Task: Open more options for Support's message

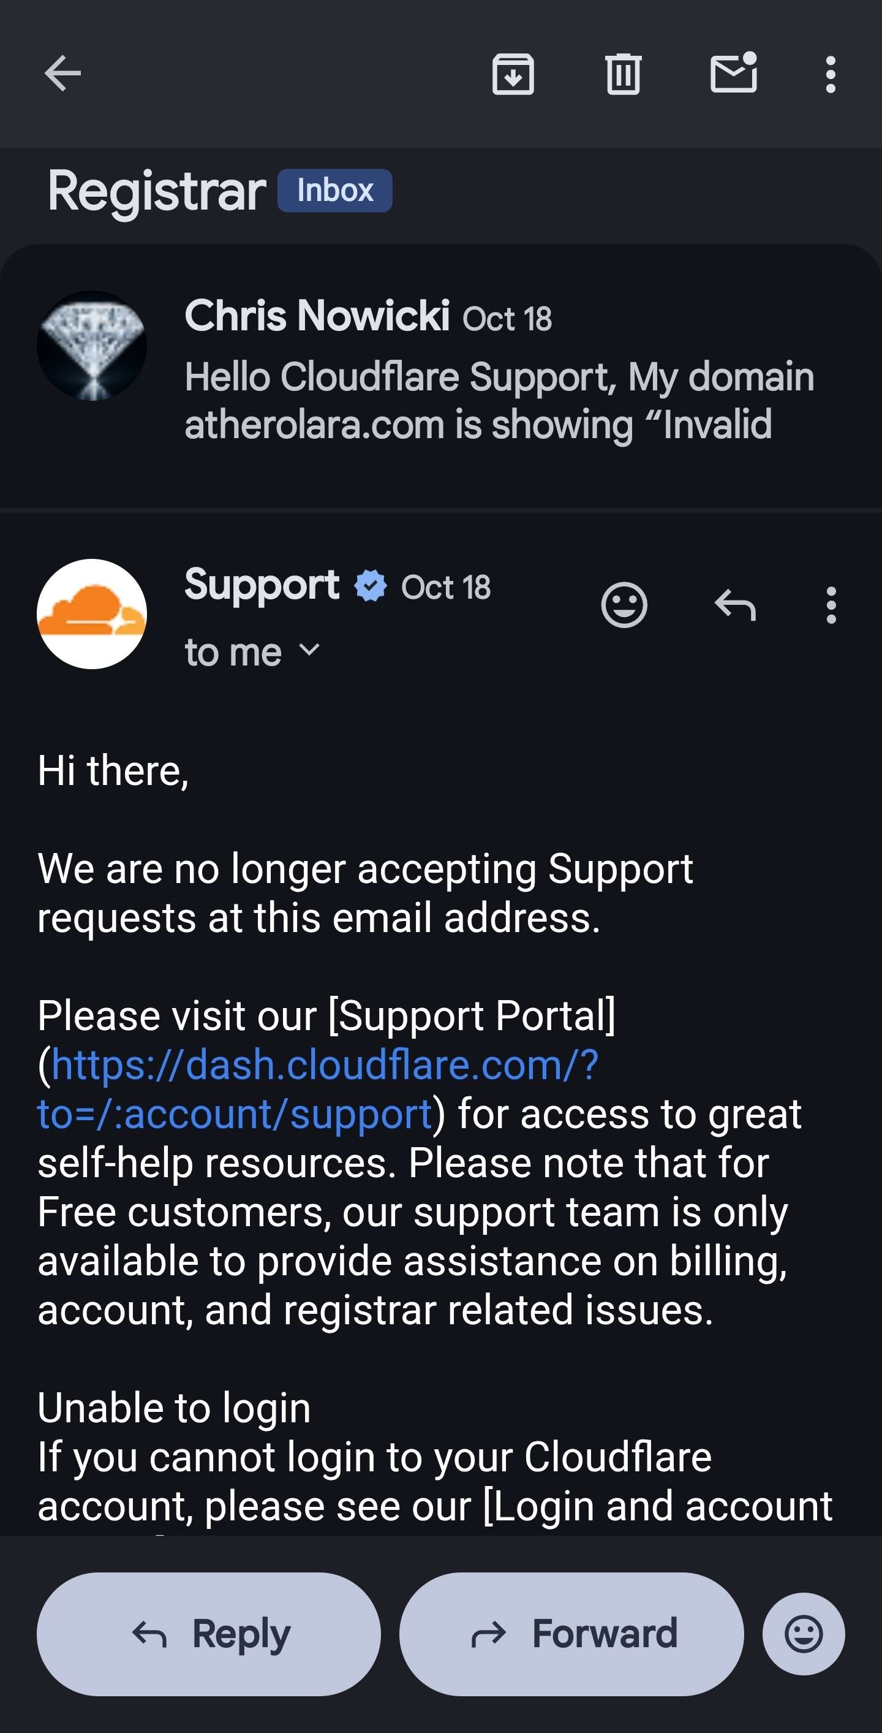Action: pos(831,606)
